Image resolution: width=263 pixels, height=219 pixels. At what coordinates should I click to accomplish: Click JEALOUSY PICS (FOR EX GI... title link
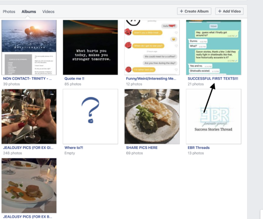coord(28,148)
